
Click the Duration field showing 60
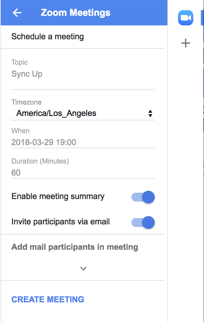click(x=83, y=173)
